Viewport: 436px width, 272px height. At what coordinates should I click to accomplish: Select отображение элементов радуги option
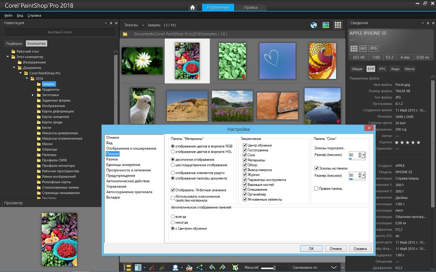[173, 173]
